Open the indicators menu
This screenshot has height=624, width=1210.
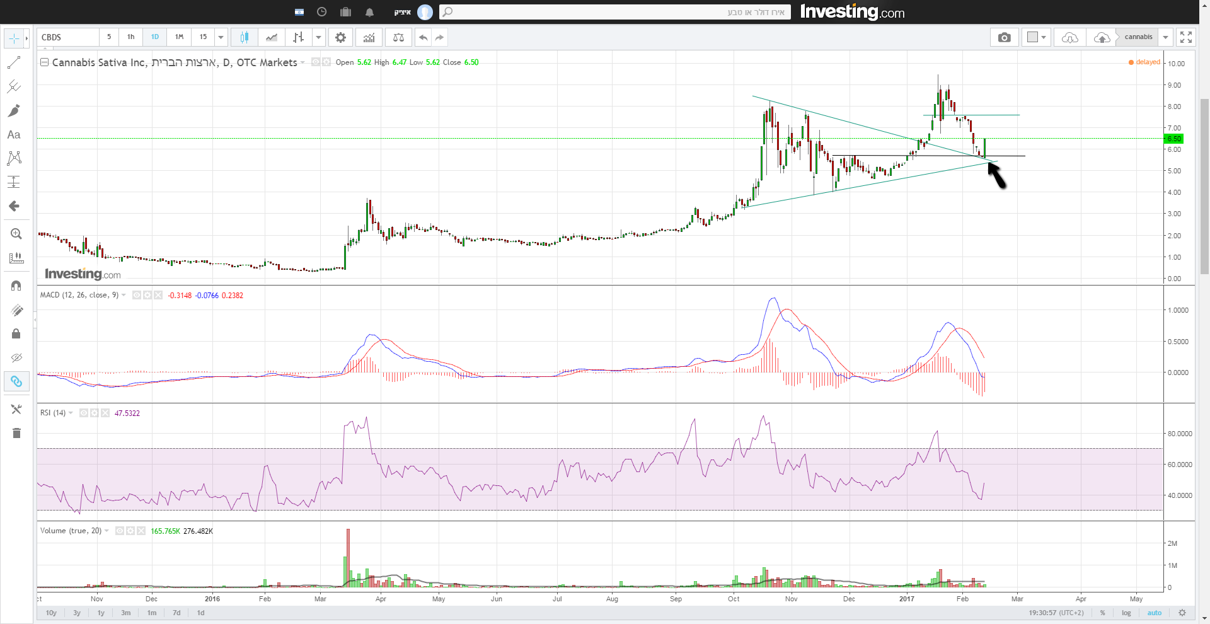click(x=369, y=37)
